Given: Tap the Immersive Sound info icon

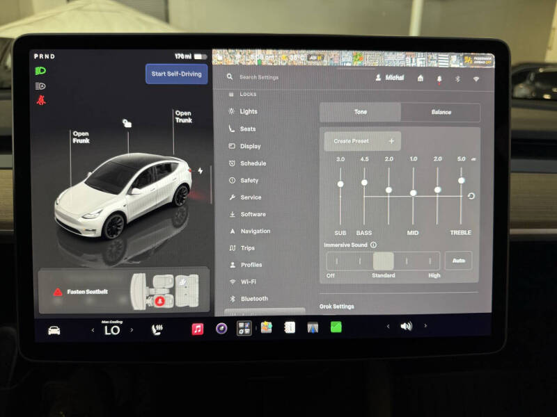Looking at the screenshot, I should point(373,245).
